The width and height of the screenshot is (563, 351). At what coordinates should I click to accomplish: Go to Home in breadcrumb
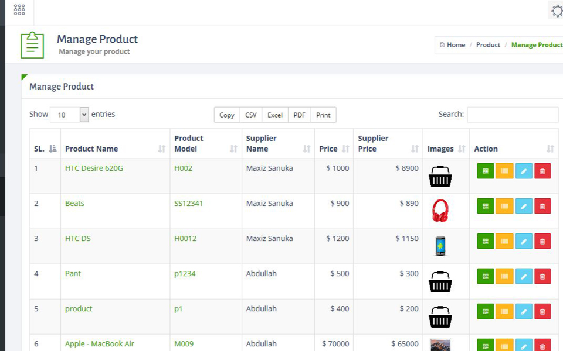(453, 45)
